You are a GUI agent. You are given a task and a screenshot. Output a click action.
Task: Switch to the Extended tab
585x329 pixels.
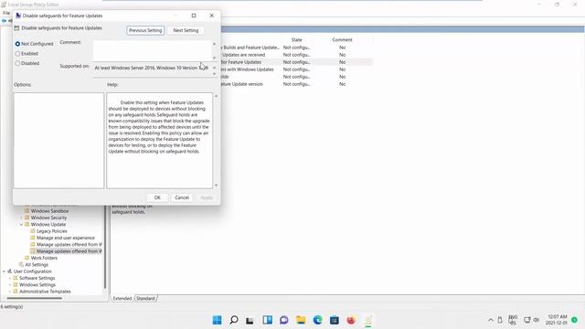click(122, 299)
